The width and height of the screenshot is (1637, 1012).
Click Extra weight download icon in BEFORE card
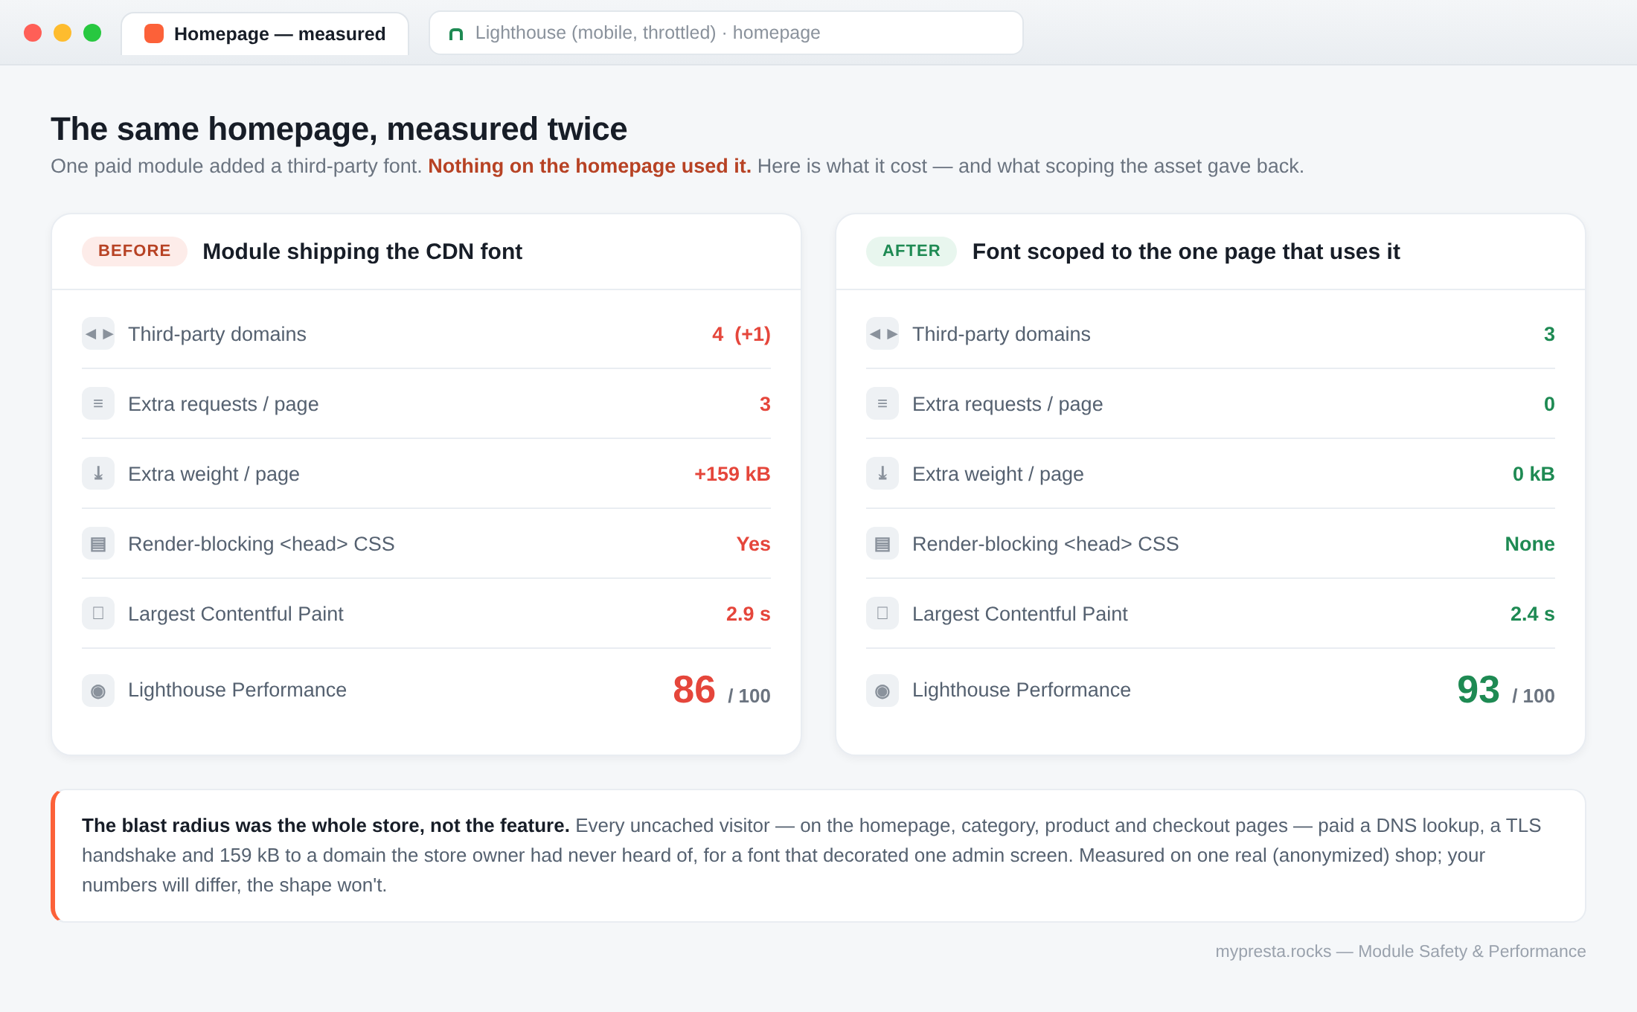pyautogui.click(x=98, y=474)
